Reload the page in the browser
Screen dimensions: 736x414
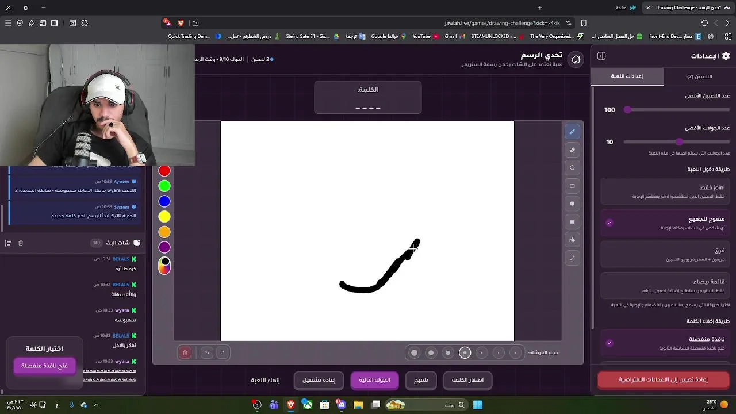(704, 23)
